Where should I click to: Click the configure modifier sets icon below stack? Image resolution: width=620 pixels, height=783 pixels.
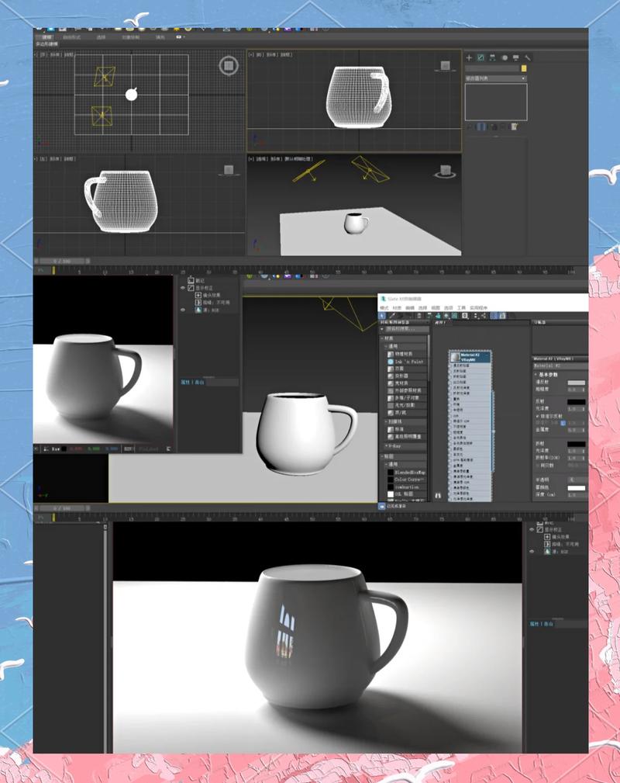[514, 126]
